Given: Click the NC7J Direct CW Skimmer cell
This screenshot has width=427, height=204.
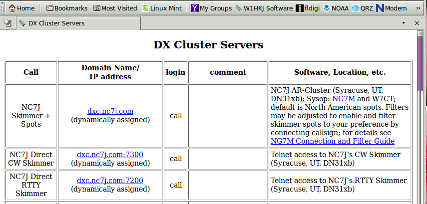Looking at the screenshot, I should (31, 159).
